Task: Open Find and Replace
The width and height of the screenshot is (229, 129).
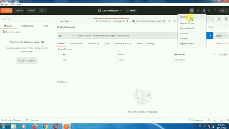Action: [11, 120]
